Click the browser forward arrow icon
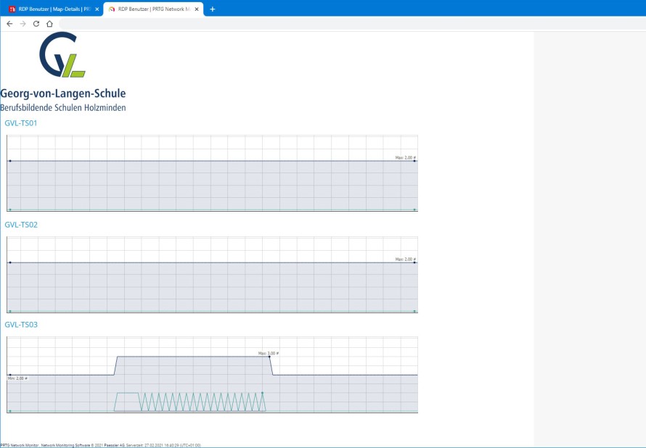646x448 pixels. click(23, 24)
